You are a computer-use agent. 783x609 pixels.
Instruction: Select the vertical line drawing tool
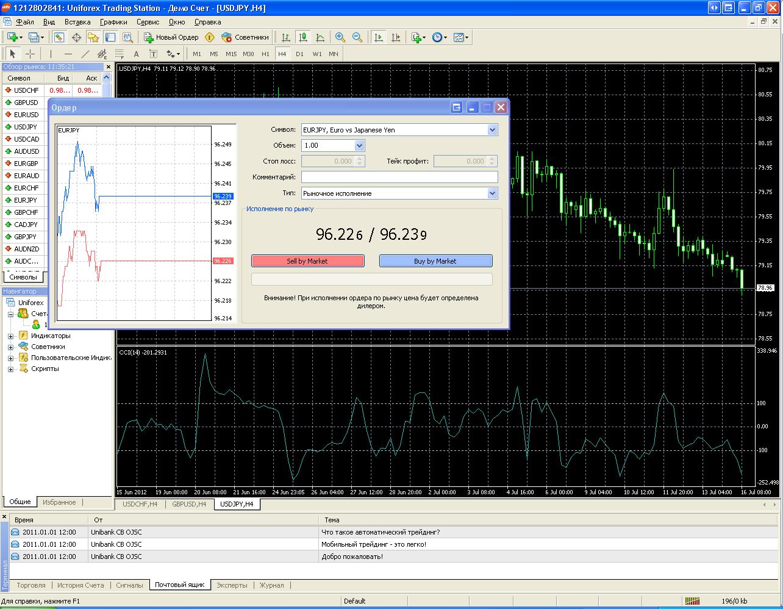coord(51,54)
